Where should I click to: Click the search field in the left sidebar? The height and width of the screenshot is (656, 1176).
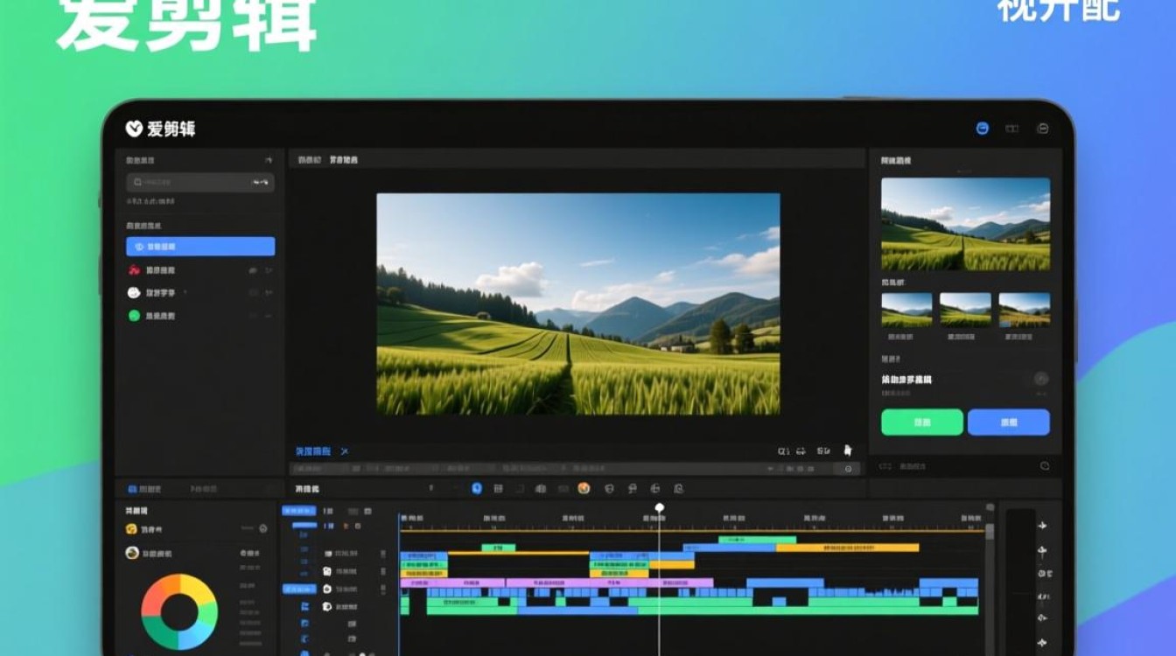[200, 182]
